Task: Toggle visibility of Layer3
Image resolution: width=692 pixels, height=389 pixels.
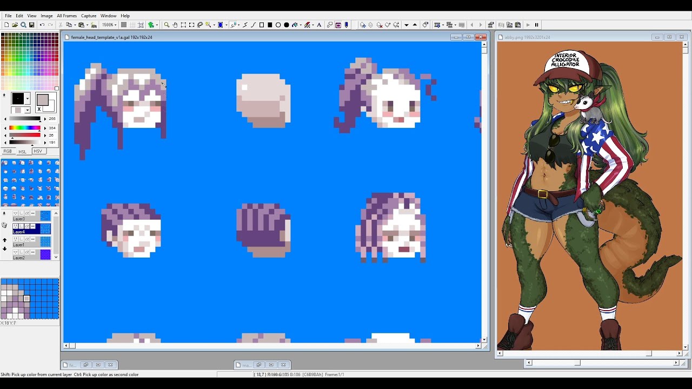Action: coord(16,213)
